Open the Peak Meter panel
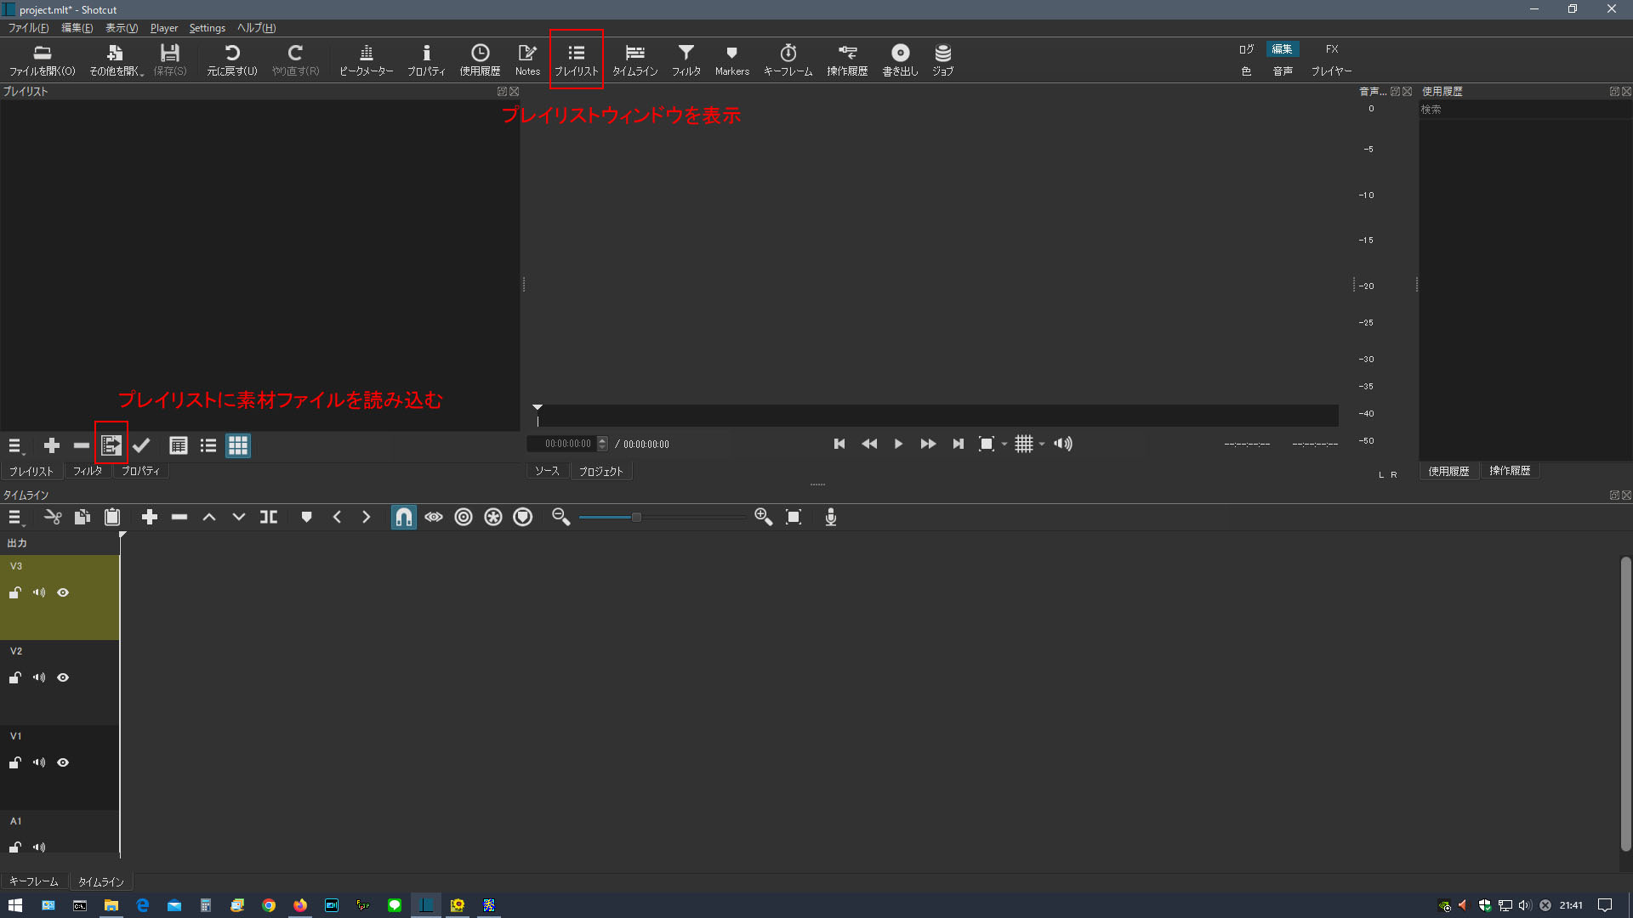 (x=366, y=60)
